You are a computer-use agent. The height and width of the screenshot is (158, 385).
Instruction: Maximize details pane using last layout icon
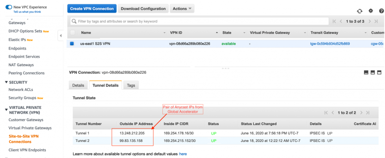(x=379, y=72)
